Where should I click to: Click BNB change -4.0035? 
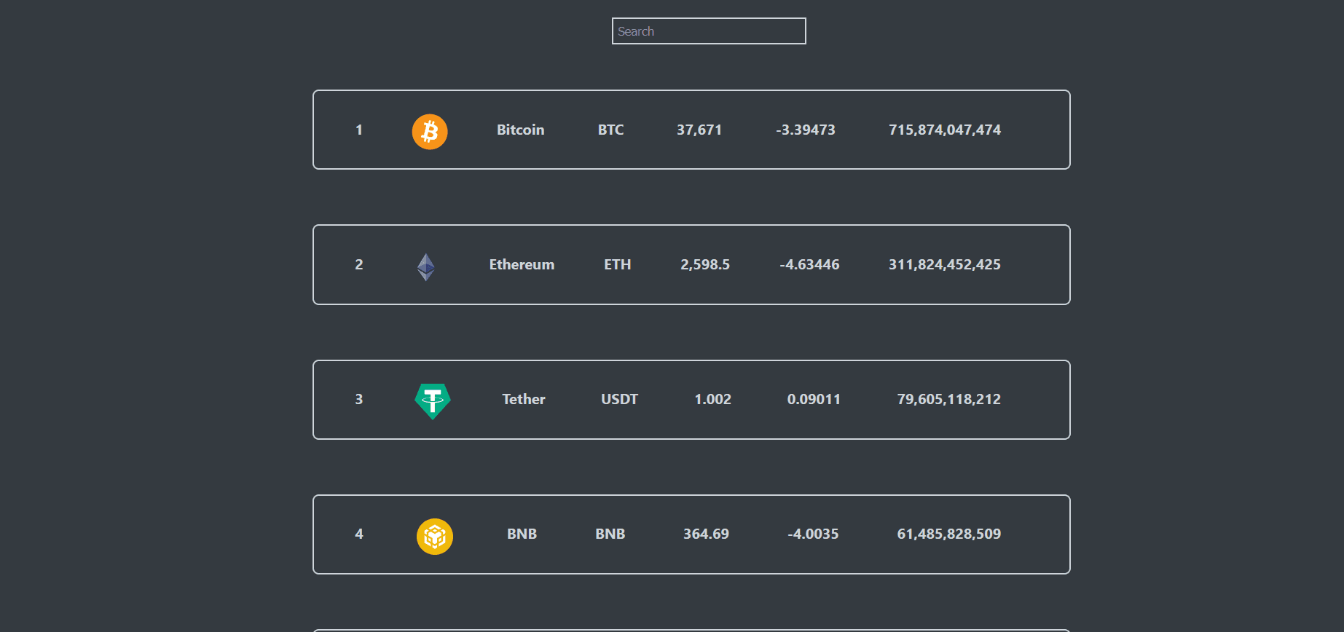(813, 534)
